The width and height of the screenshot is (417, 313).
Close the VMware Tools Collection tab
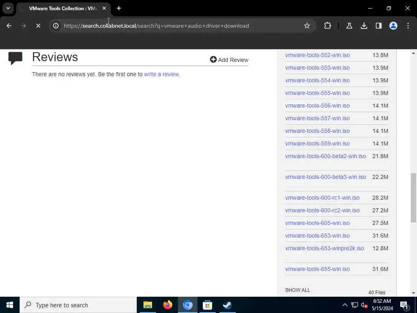tap(104, 8)
